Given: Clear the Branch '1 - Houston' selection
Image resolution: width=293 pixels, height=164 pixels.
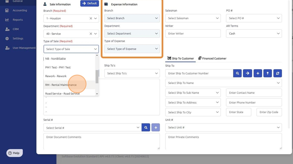Looking at the screenshot, I should point(91,19).
